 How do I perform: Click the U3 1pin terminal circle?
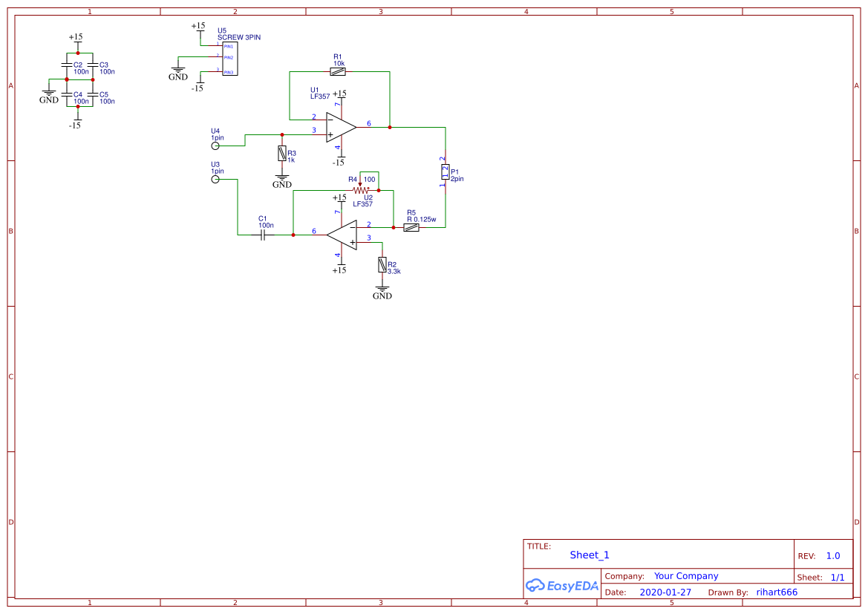coord(215,179)
